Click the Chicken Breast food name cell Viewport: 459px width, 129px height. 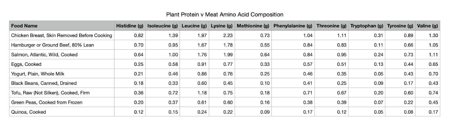62,35
